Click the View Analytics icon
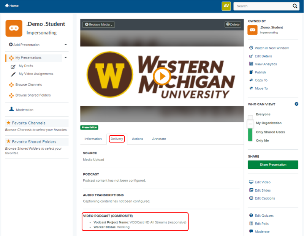This screenshot has width=304, height=236. (251, 64)
